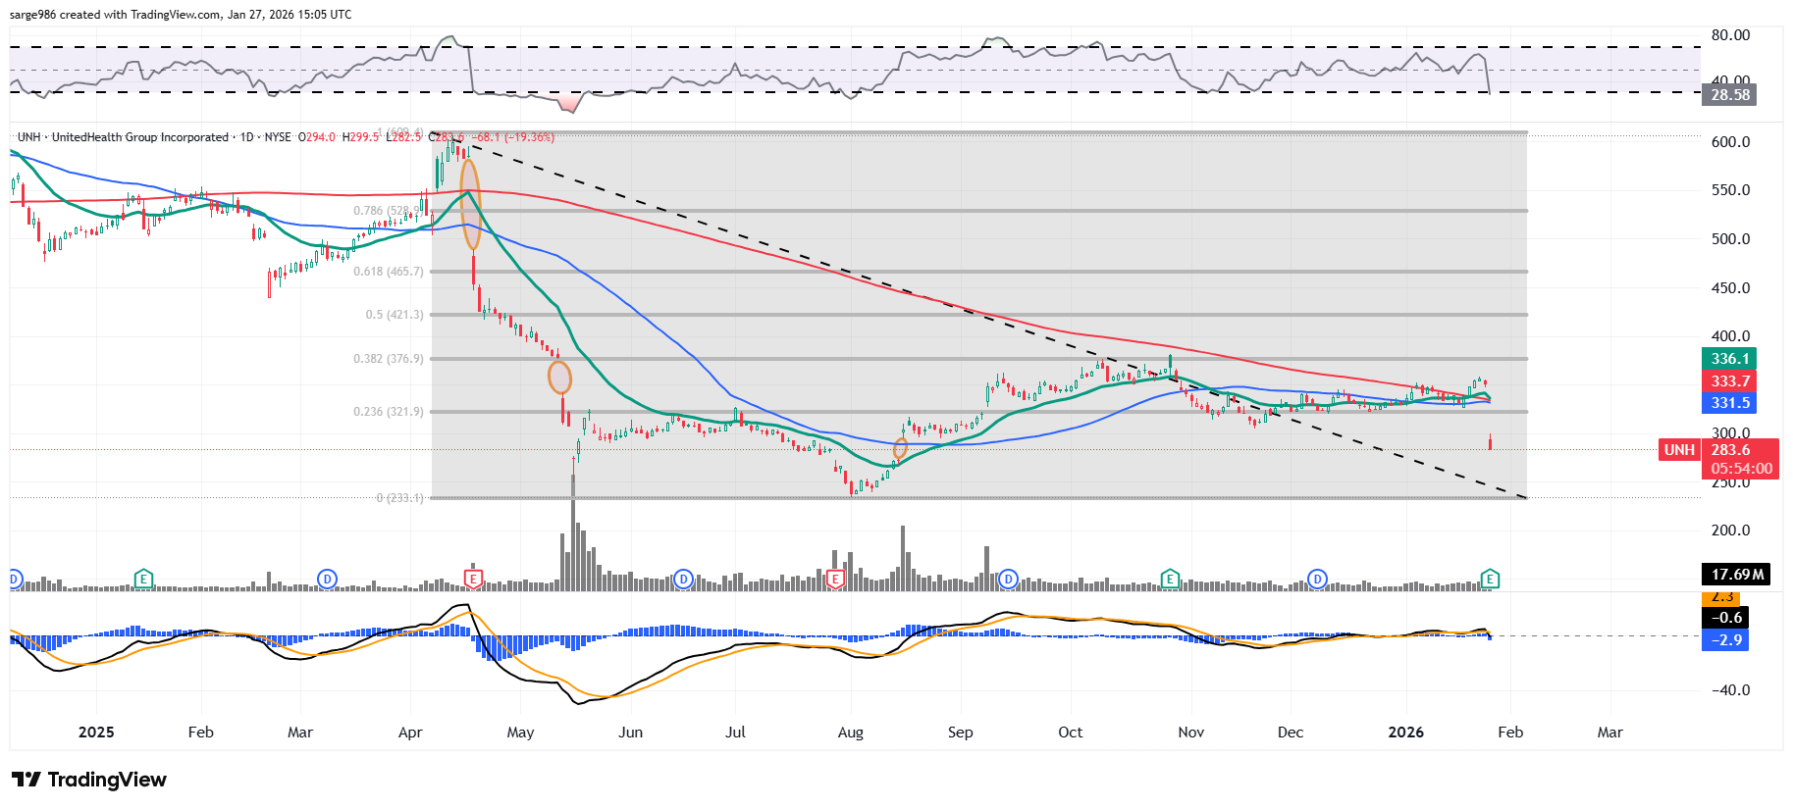Click the dividend marker in early March 2025
1793x809 pixels.
(327, 579)
